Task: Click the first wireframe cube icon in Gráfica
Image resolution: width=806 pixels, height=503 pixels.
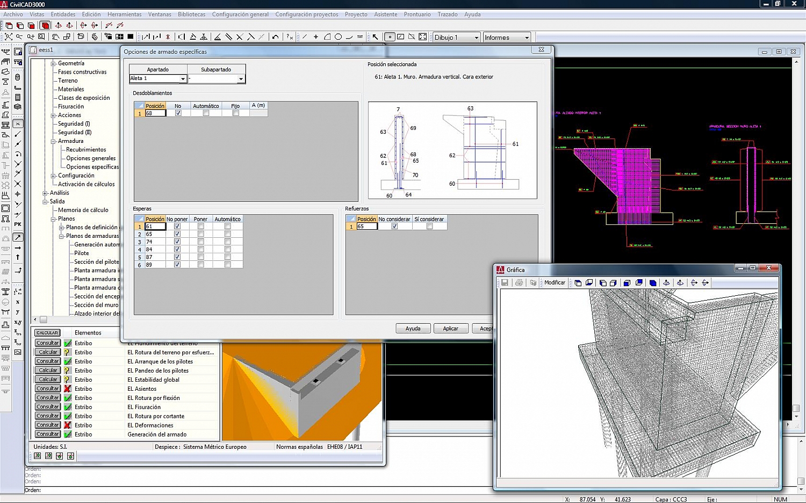Action: (x=578, y=282)
